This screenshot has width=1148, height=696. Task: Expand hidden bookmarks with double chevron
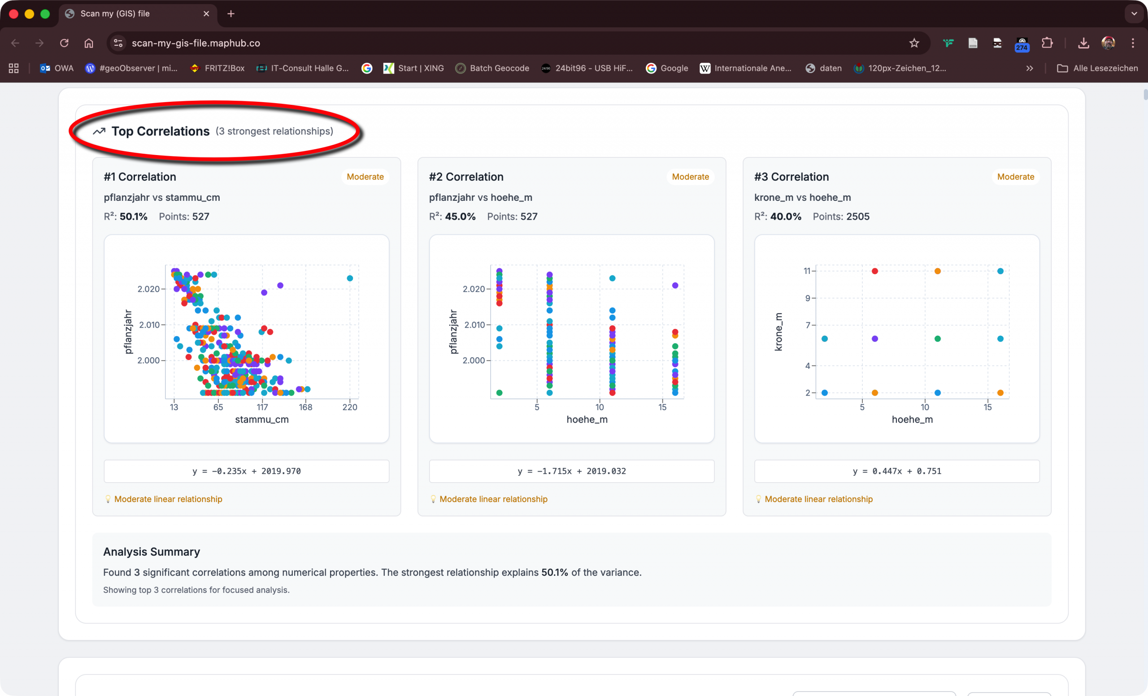(x=1029, y=68)
